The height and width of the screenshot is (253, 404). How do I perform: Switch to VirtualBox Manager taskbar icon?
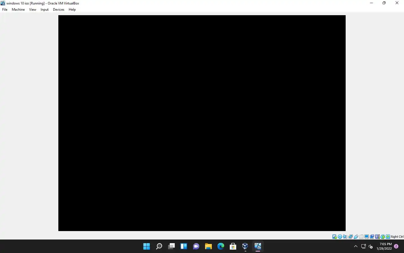245,247
